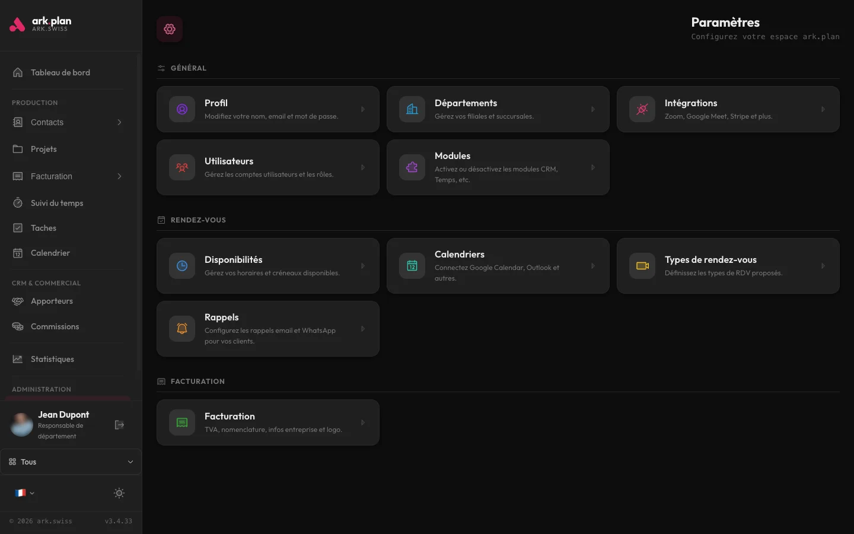Click the Intégrations plug icon
This screenshot has height=534, width=854.
[642, 109]
